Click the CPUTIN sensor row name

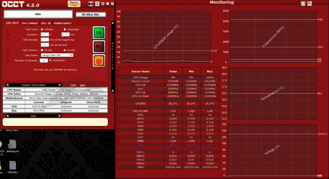140,104
